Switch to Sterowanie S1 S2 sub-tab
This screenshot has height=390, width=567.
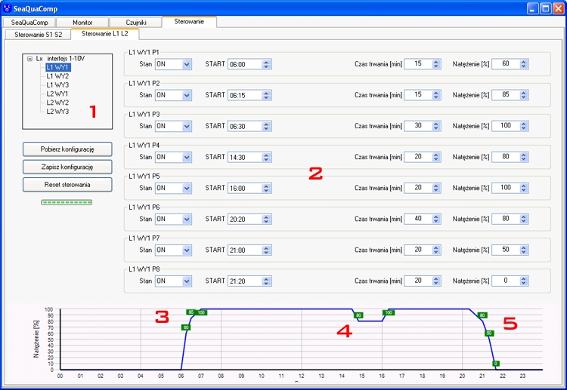coord(38,34)
